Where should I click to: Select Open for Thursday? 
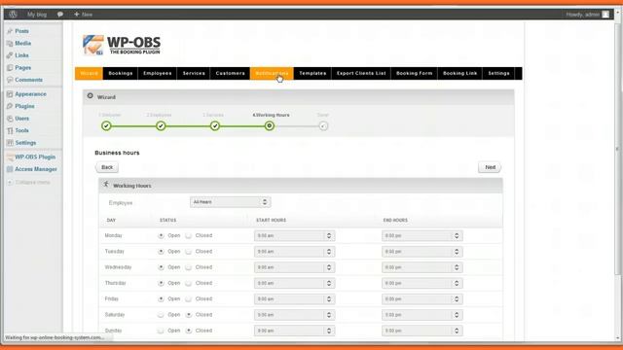(x=161, y=283)
